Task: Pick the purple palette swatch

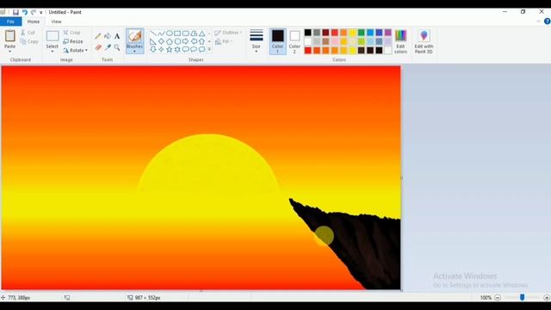Action: 388,33
